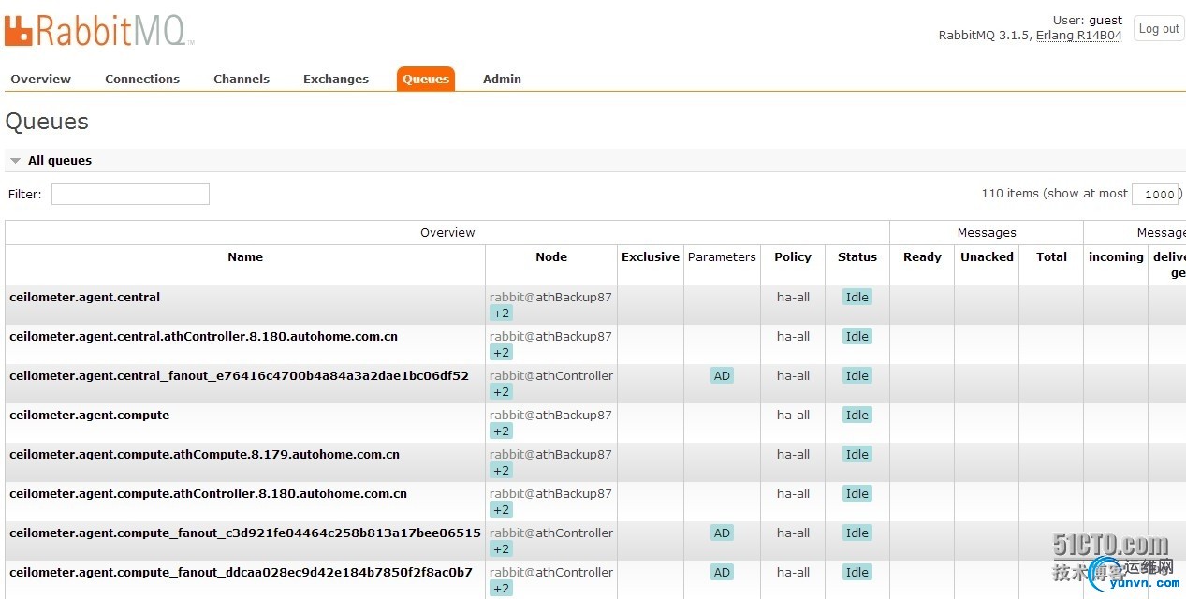Click +2 mirrors badge for ceilometer.agent.central

click(501, 313)
